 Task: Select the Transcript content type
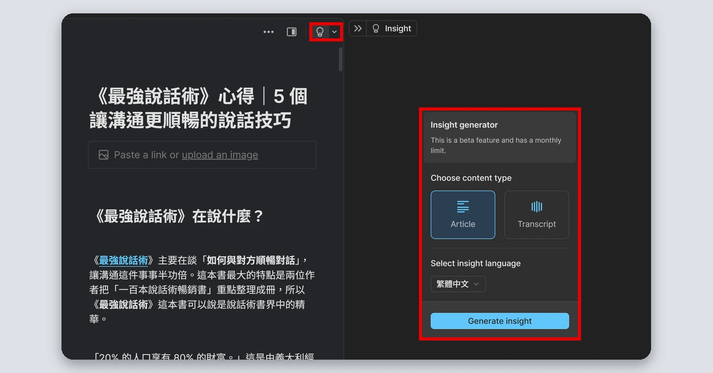(537, 215)
